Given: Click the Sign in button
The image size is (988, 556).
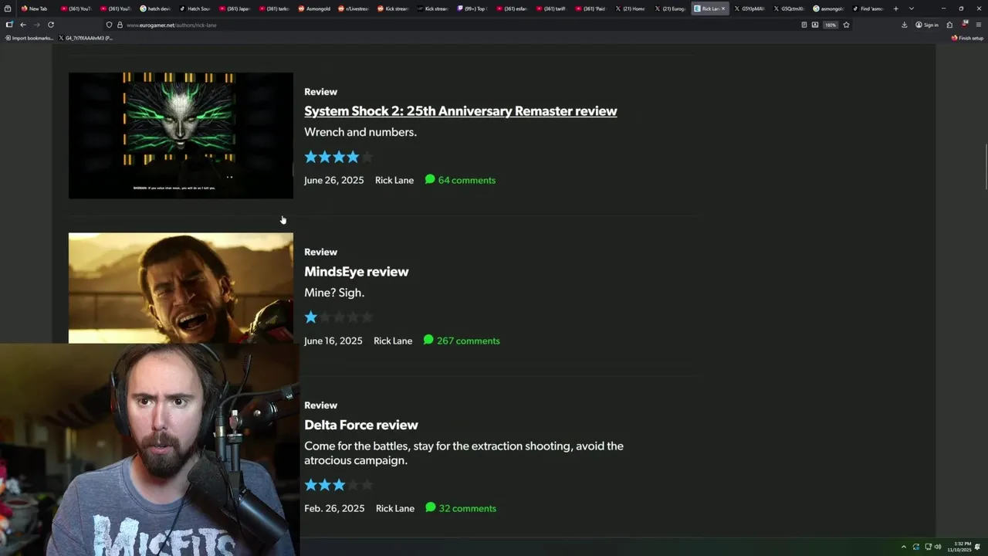Looking at the screenshot, I should 927,25.
